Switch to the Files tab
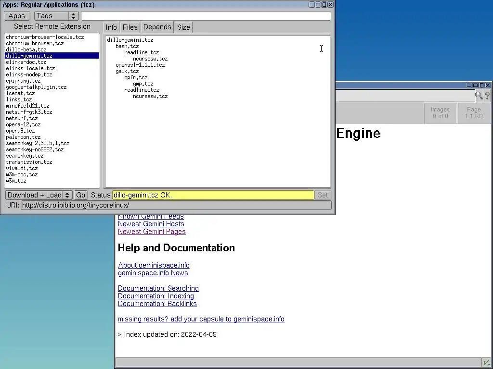493x369 pixels. pyautogui.click(x=130, y=27)
